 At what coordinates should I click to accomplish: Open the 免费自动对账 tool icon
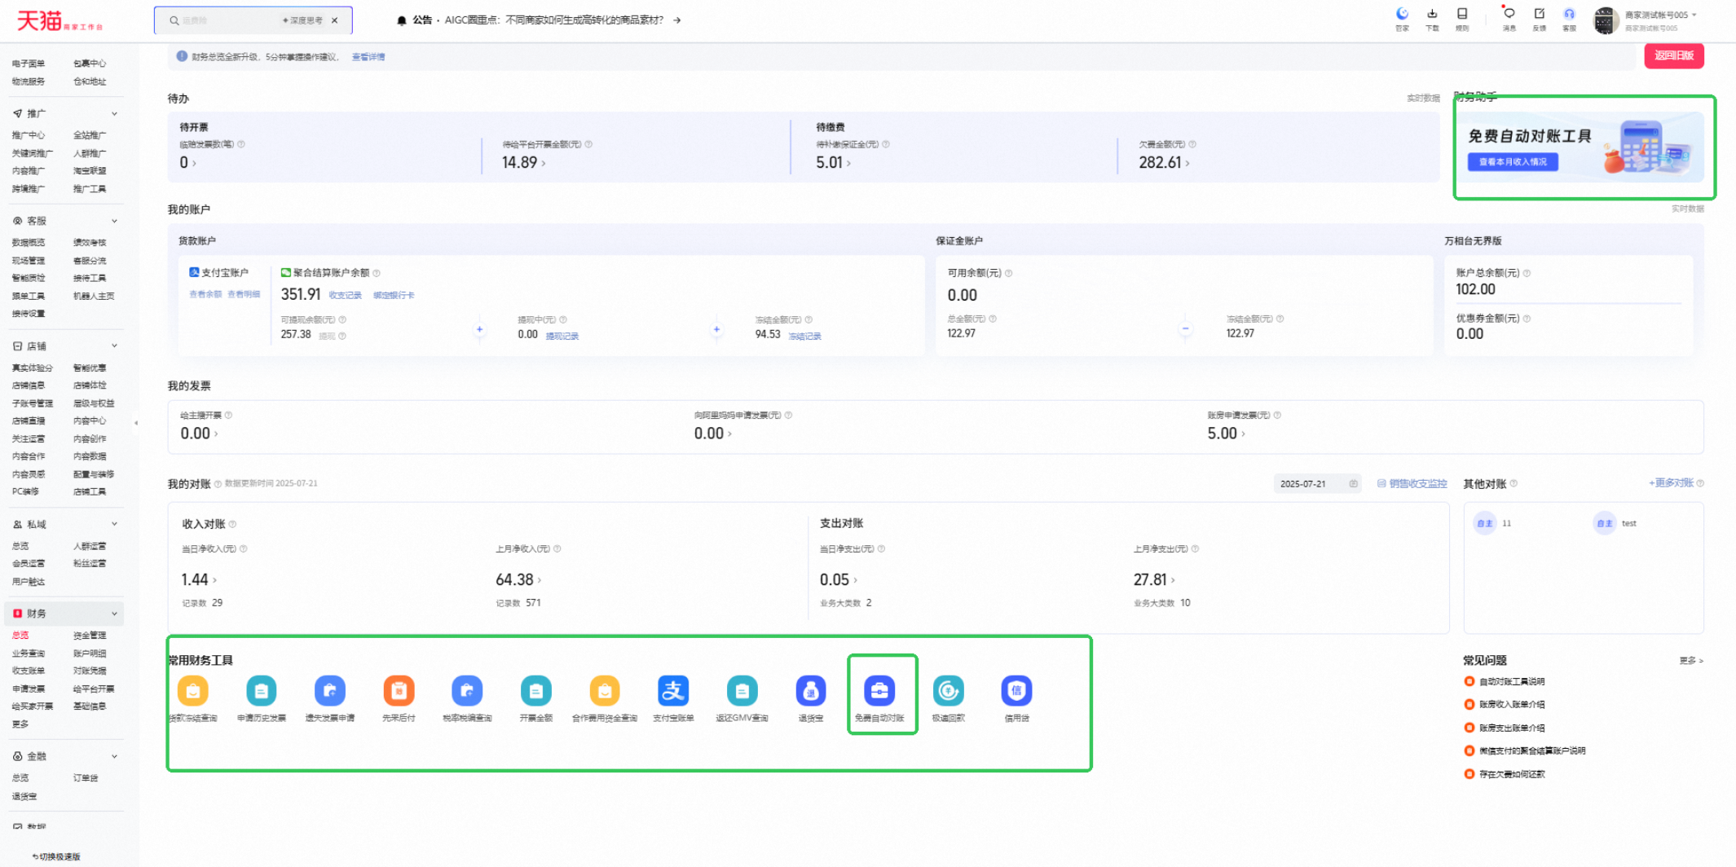879,691
